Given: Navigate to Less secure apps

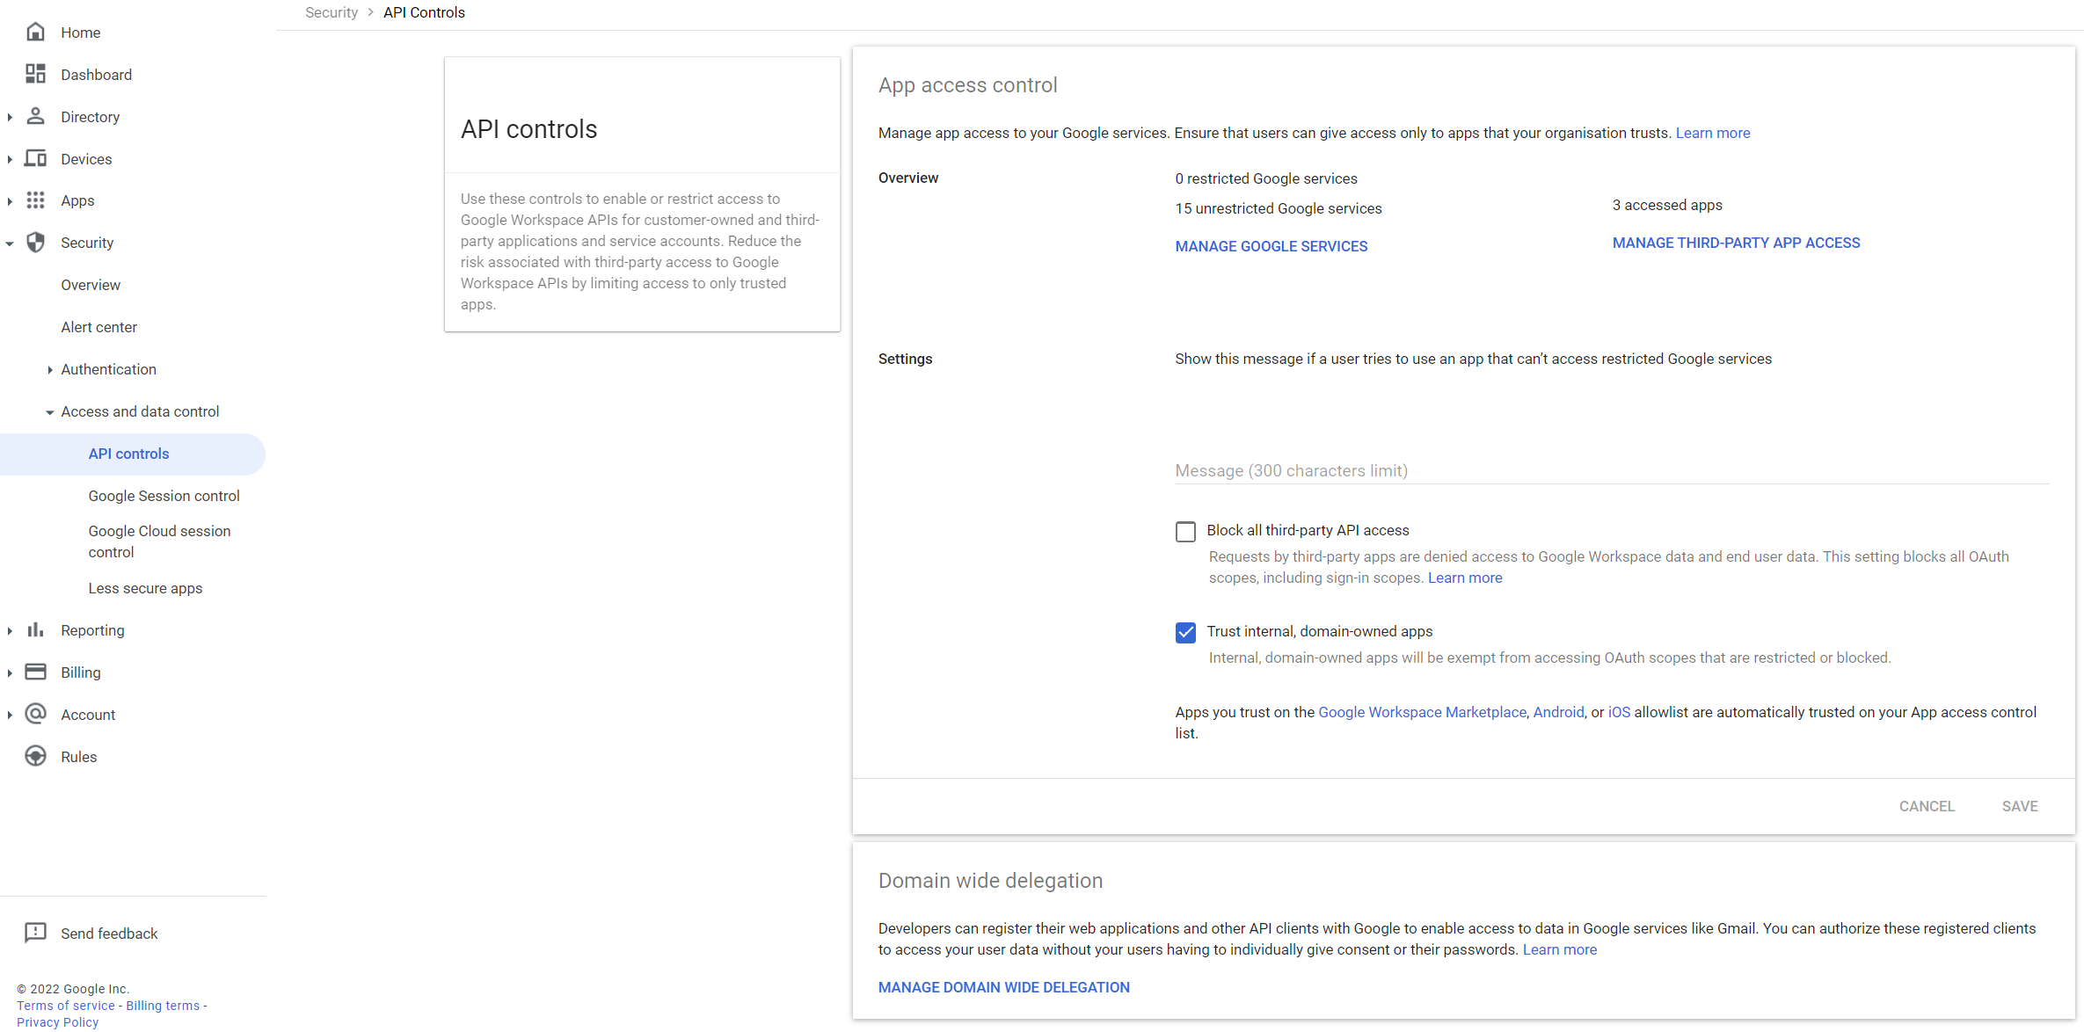Looking at the screenshot, I should pos(145,588).
